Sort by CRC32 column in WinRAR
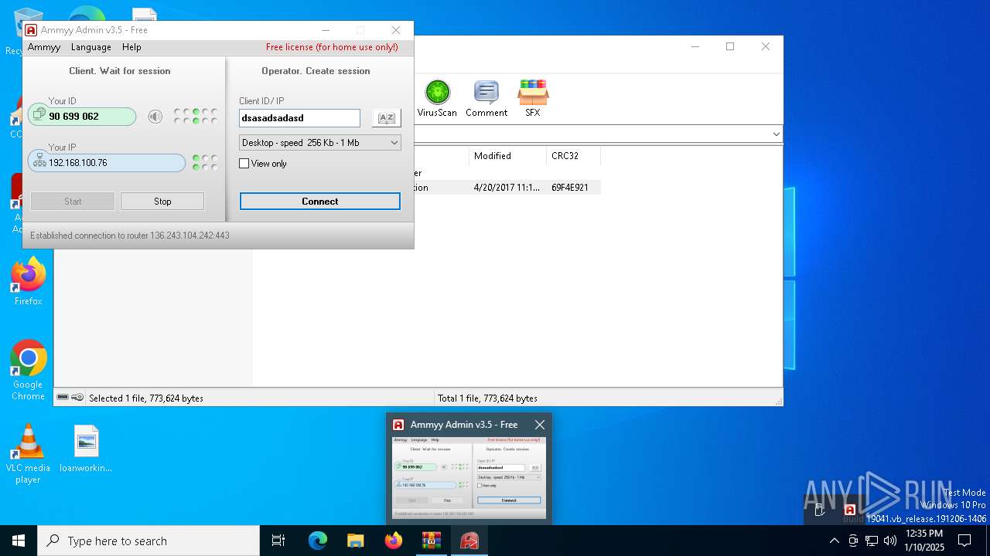This screenshot has width=990, height=556. 573,156
